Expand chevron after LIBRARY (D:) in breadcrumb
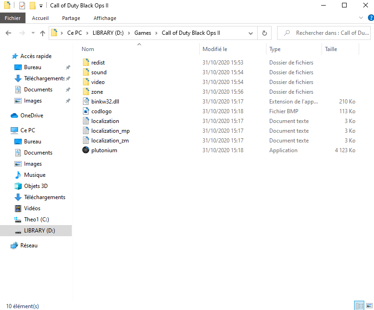The width and height of the screenshot is (374, 310). (x=129, y=33)
